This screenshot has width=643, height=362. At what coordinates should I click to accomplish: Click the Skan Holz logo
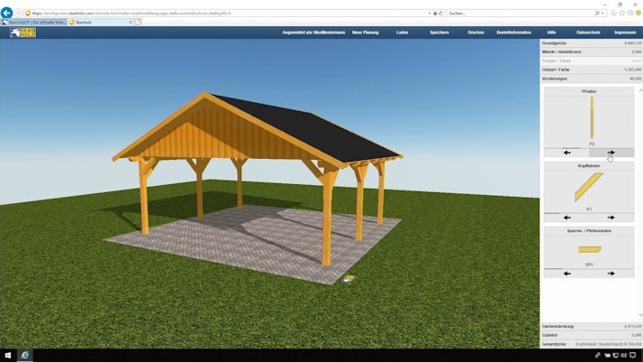[23, 32]
